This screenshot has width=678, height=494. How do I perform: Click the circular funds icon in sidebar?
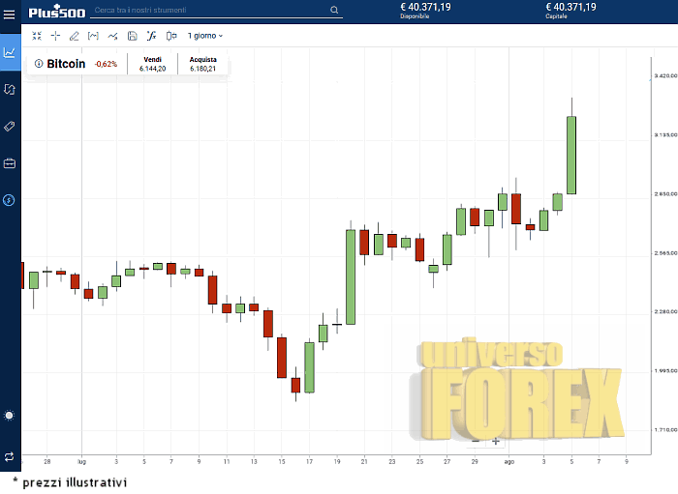click(10, 200)
